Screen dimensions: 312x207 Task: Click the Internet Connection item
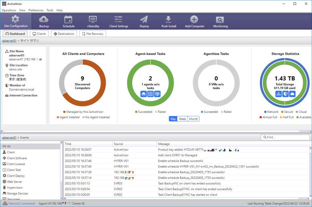click(21, 95)
